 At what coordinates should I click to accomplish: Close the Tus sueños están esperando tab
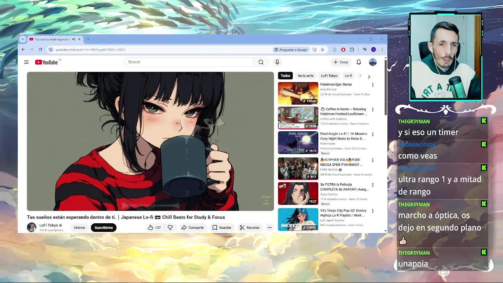click(79, 39)
